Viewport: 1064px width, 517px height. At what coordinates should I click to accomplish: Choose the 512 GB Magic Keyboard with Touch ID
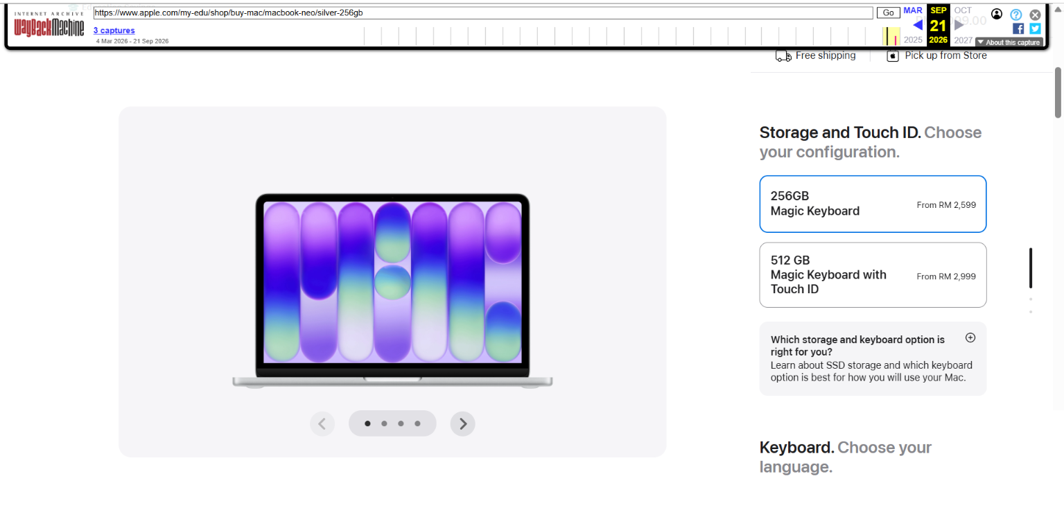coord(873,275)
